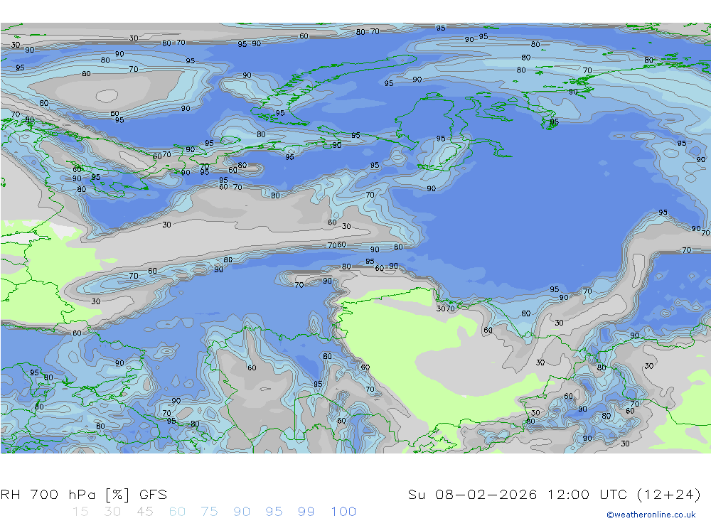Screen dimensions: 711x521
Task: Click the legend value 15 in color scale
Action: [80, 512]
